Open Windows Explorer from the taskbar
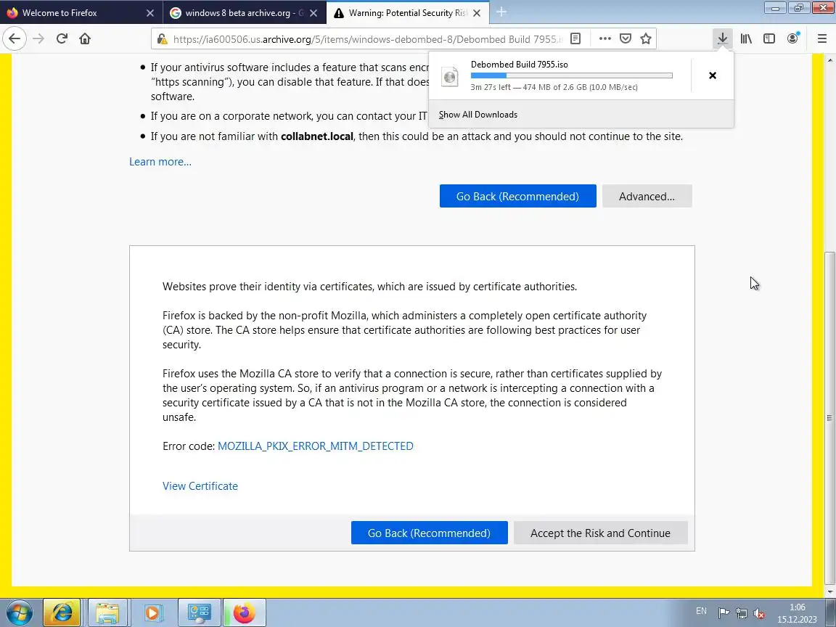The image size is (836, 627). pos(107,612)
